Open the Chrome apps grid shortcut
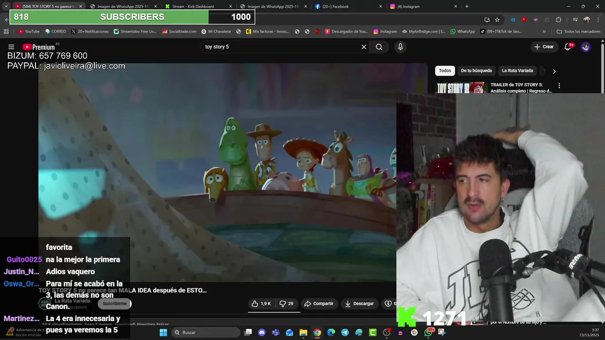 [6, 32]
